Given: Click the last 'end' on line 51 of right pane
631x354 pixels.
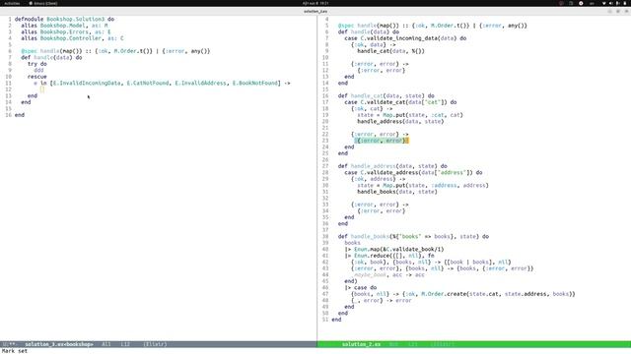Looking at the screenshot, I should [x=336, y=320].
